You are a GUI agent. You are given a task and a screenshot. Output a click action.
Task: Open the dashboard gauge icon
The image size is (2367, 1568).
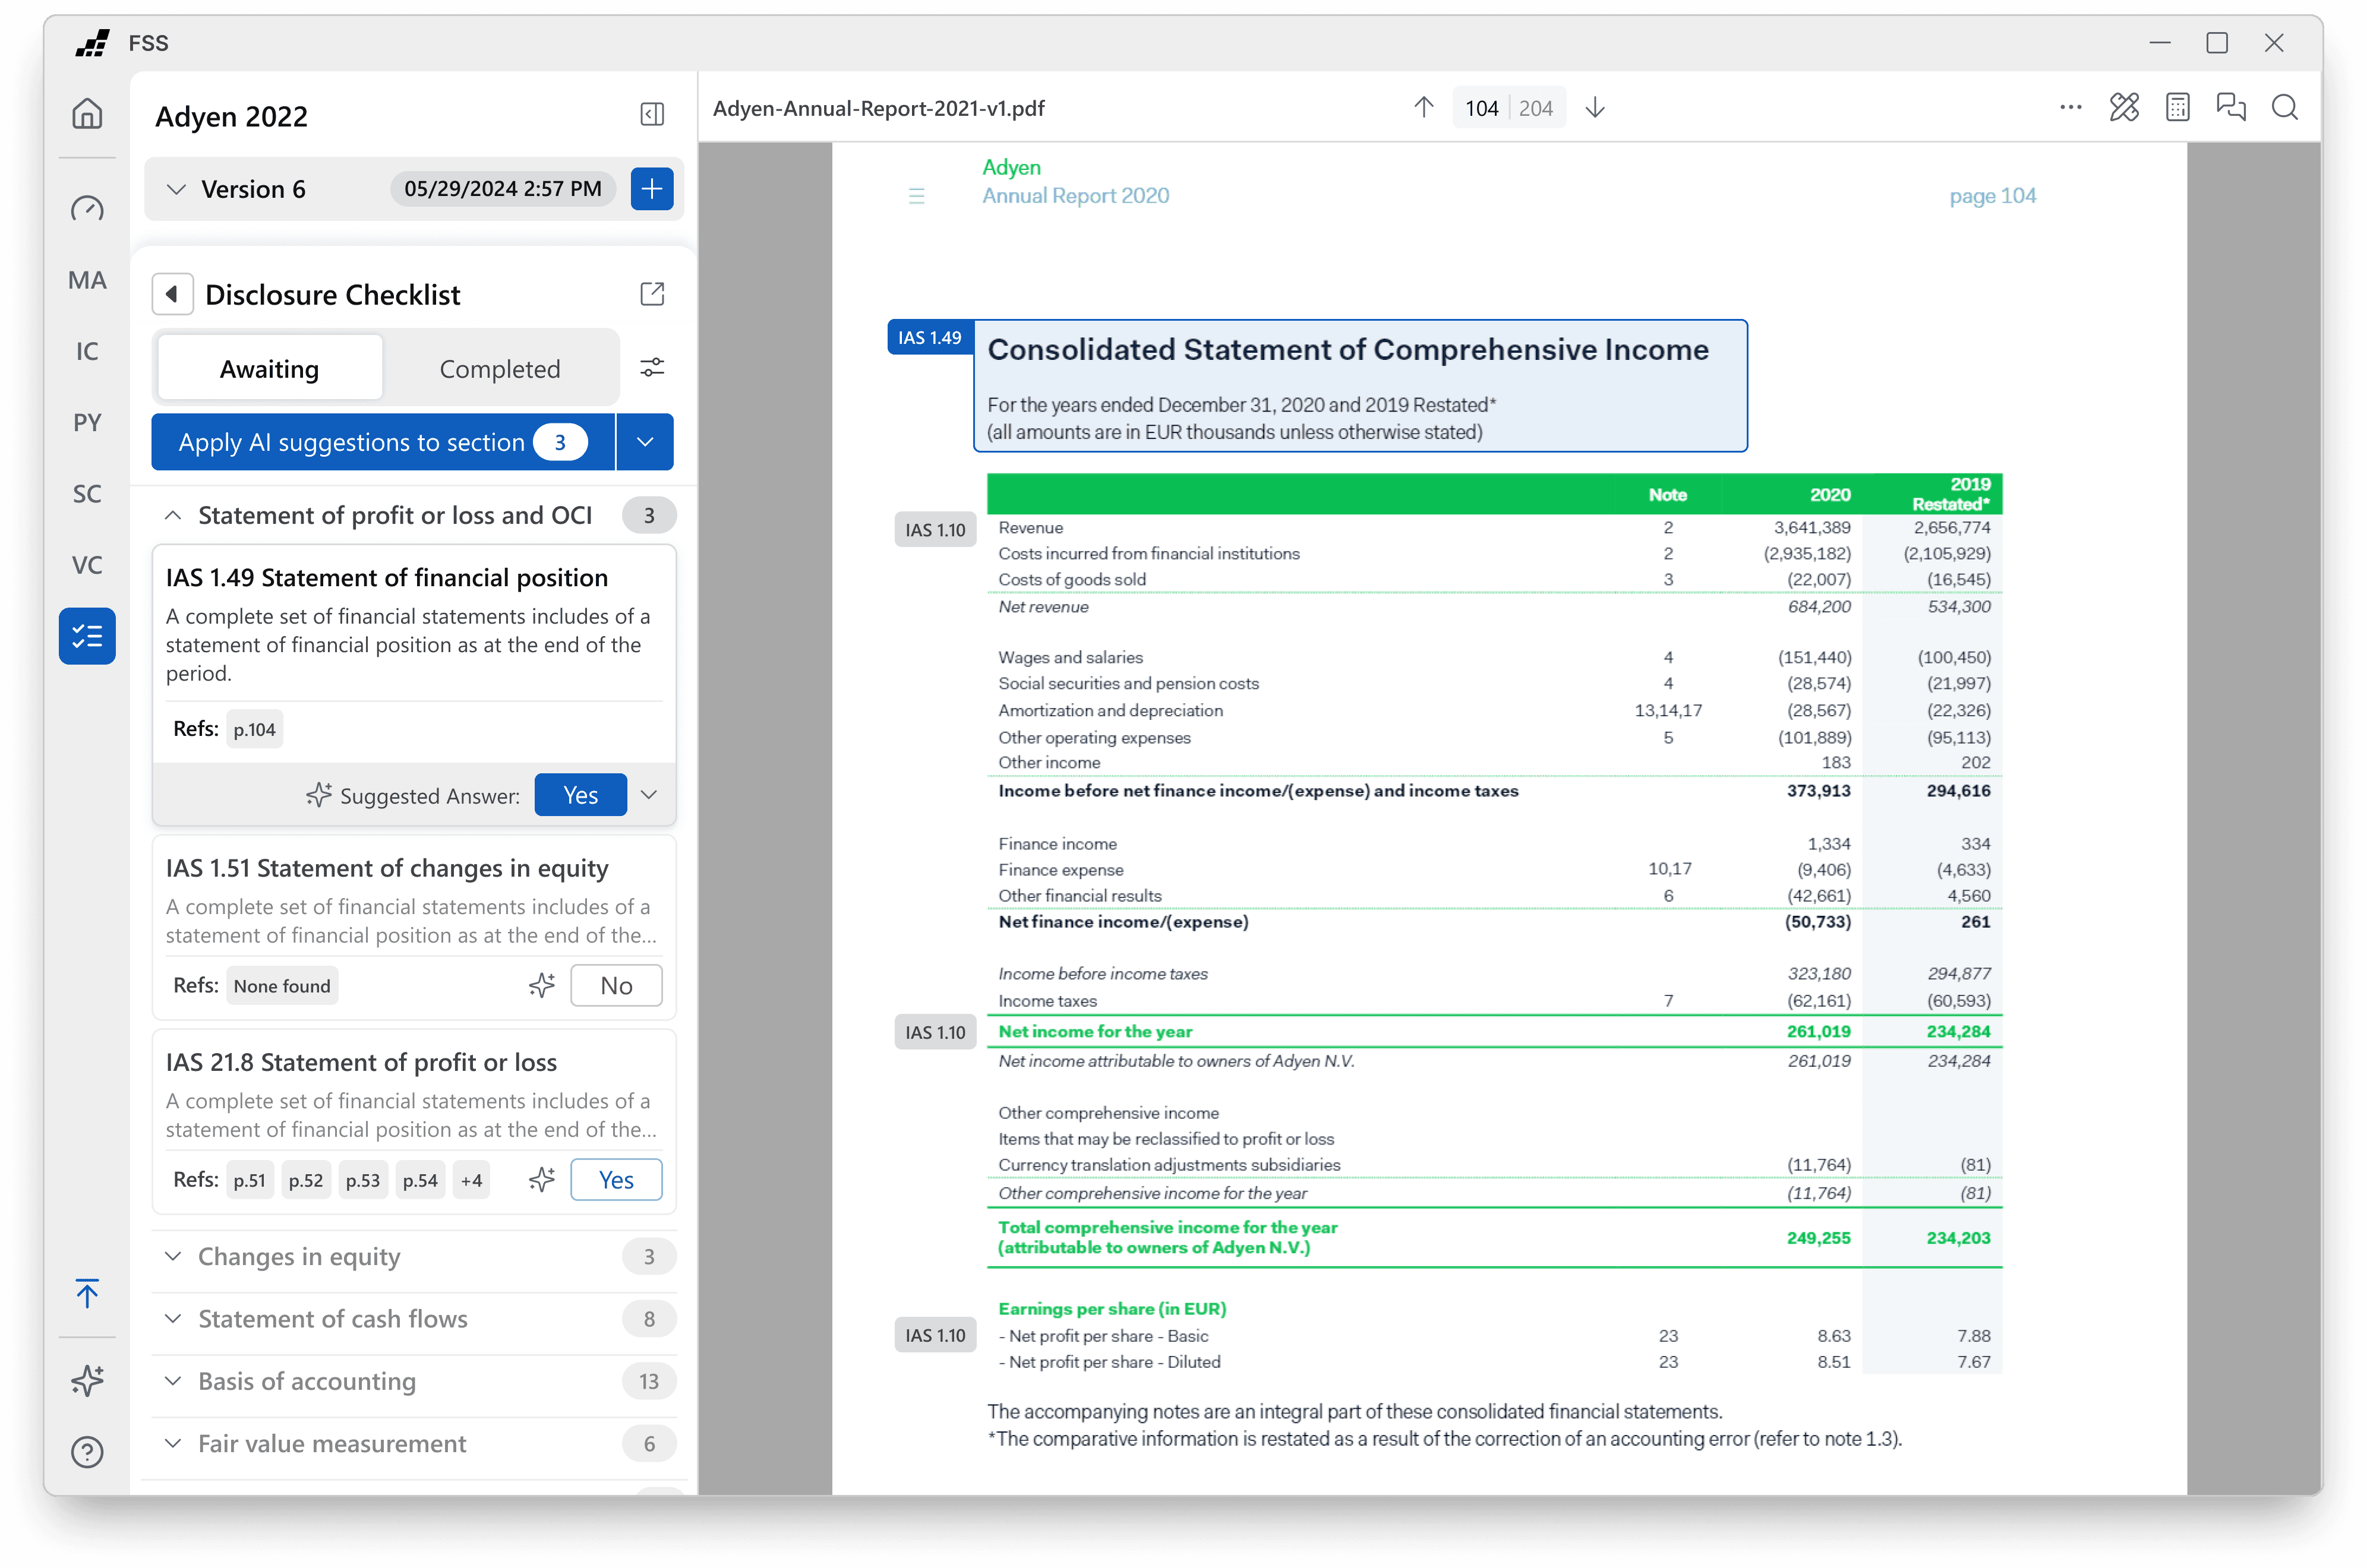point(87,208)
